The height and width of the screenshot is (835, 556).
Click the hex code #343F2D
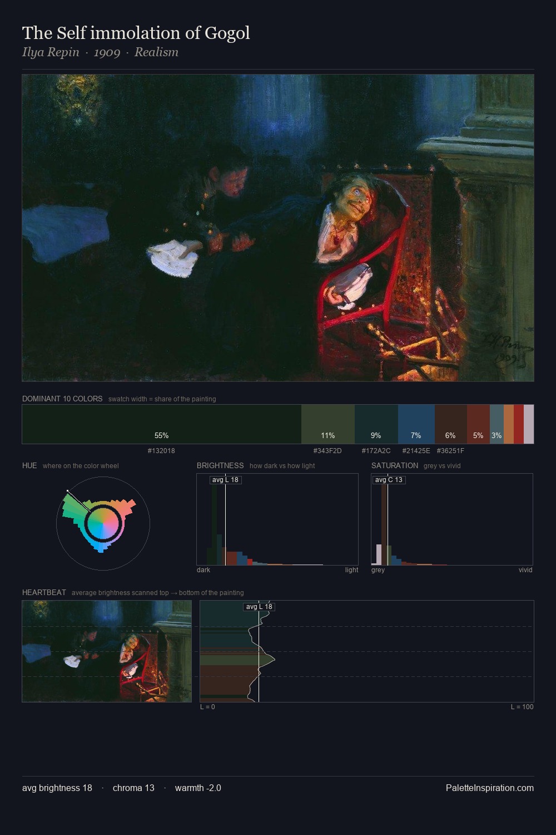pos(327,451)
